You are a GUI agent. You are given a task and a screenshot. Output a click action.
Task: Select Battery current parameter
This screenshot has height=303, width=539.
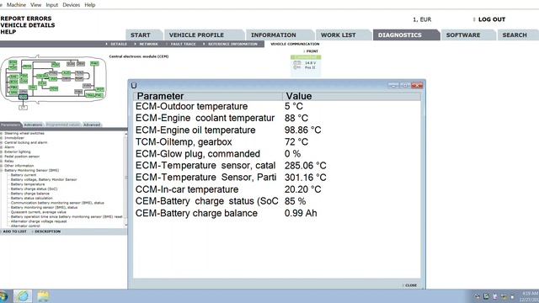coord(24,175)
